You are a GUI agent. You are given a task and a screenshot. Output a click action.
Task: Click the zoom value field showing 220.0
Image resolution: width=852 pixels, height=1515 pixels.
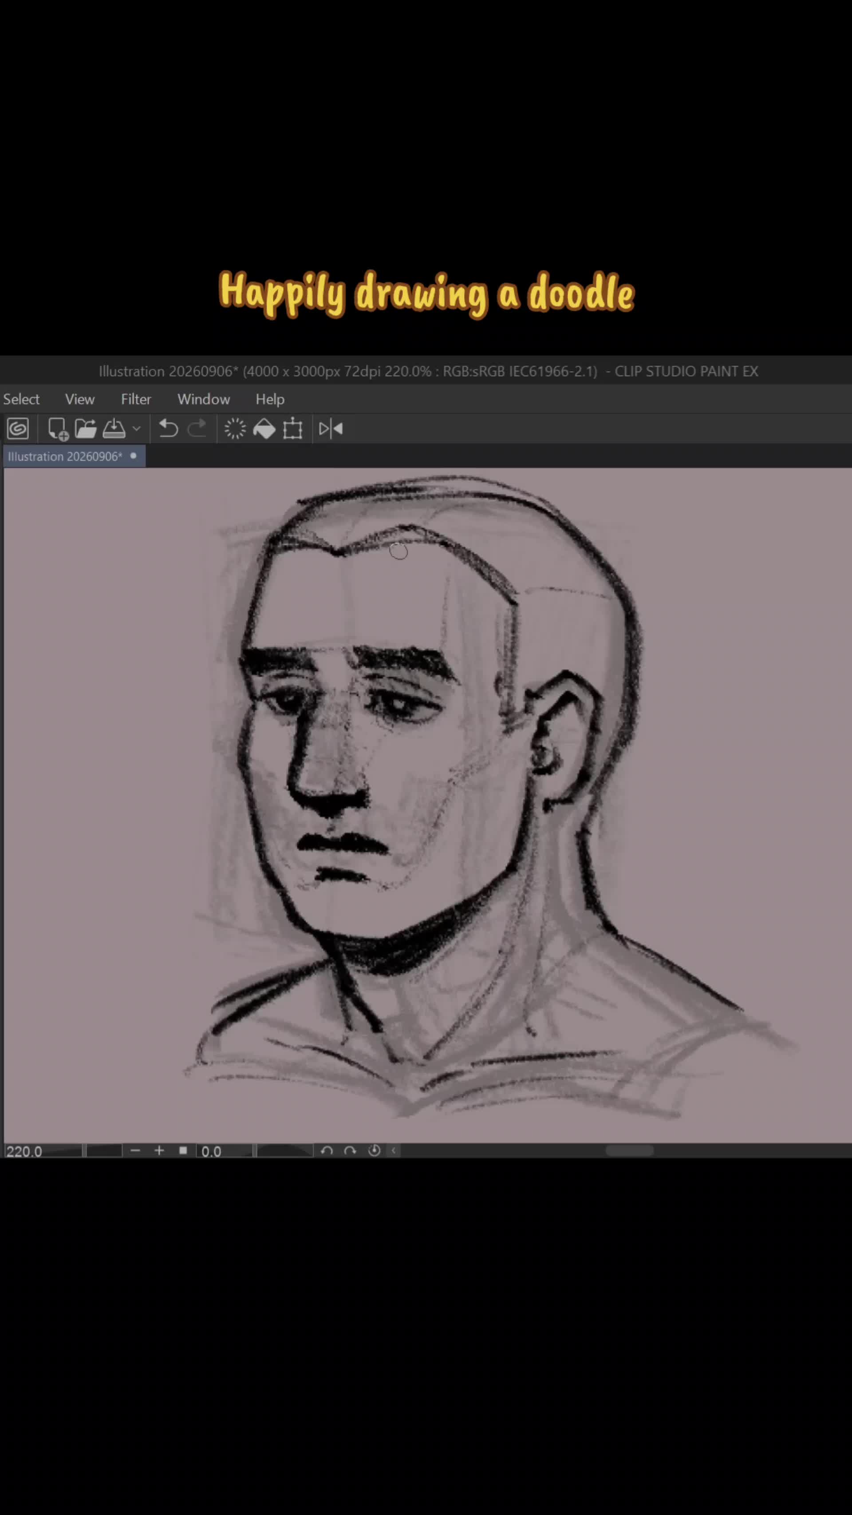(x=24, y=1151)
